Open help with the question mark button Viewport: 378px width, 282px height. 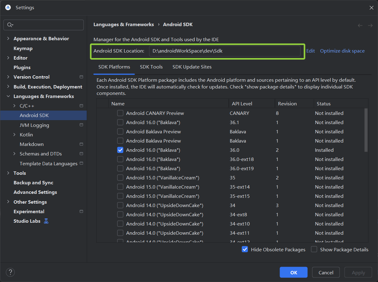coord(10,272)
